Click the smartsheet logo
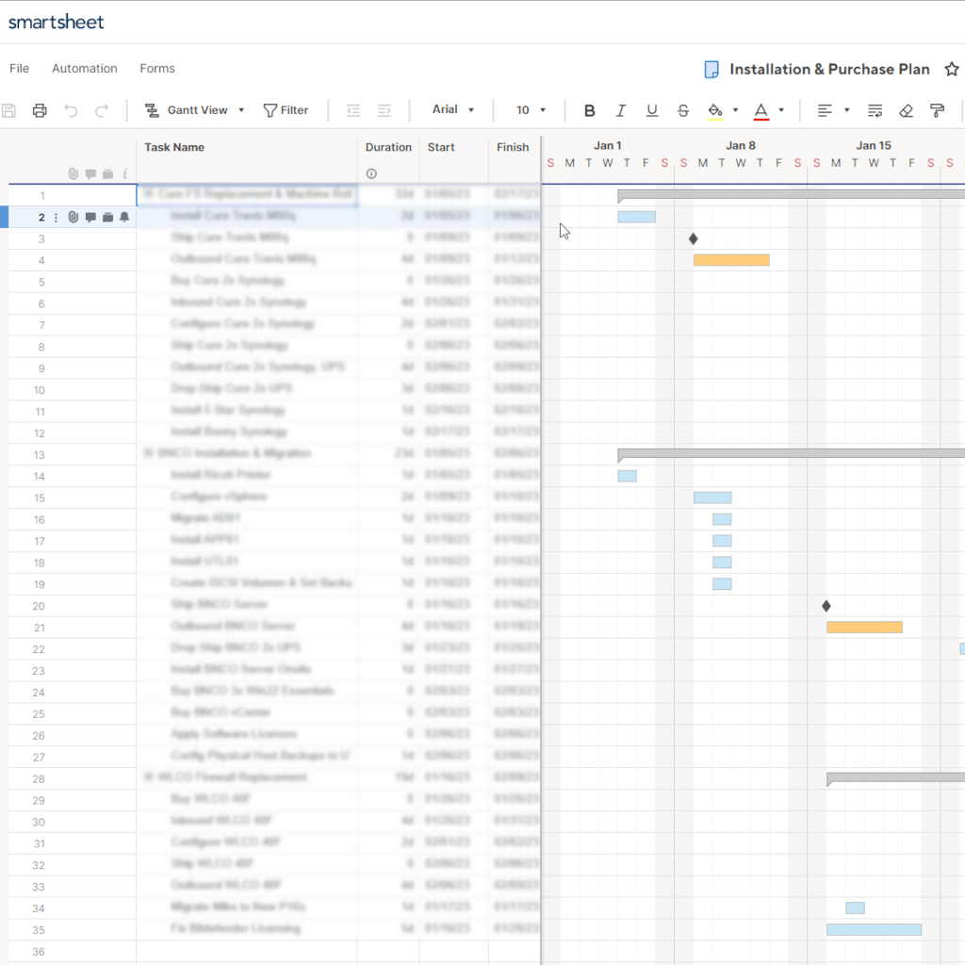Viewport: 965px width, 965px height. 56,21
